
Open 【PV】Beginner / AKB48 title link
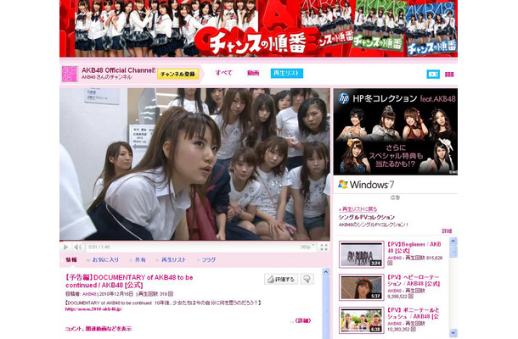pyautogui.click(x=414, y=247)
